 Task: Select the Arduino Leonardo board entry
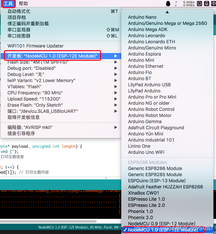167,36
